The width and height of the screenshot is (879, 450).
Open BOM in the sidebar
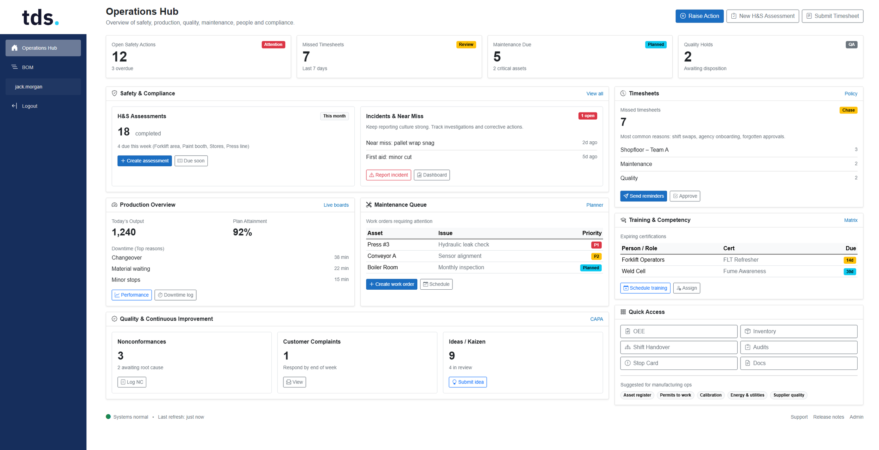coord(43,67)
